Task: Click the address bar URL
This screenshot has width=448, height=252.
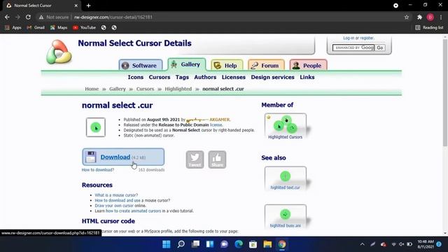Action: point(113,17)
